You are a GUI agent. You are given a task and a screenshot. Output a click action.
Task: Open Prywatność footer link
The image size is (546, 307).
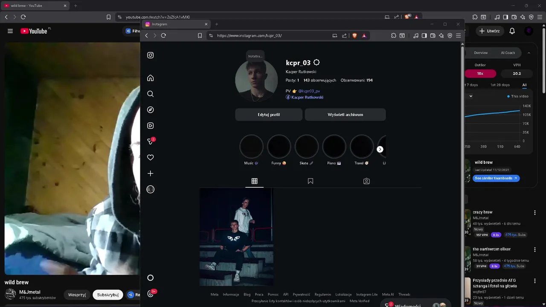point(302,294)
